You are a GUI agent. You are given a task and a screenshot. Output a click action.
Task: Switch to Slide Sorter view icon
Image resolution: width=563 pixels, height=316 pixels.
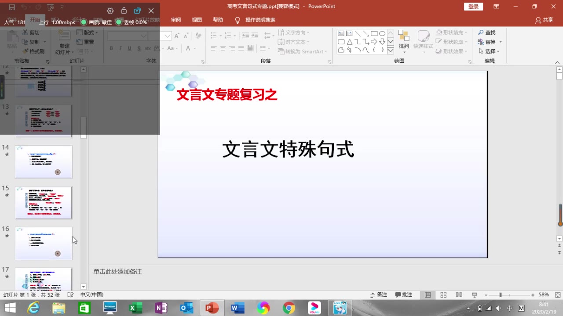click(443, 295)
